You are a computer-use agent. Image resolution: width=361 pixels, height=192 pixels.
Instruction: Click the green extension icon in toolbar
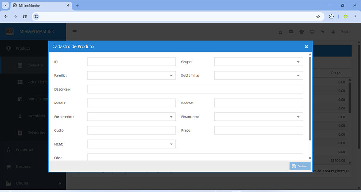[x=346, y=17]
